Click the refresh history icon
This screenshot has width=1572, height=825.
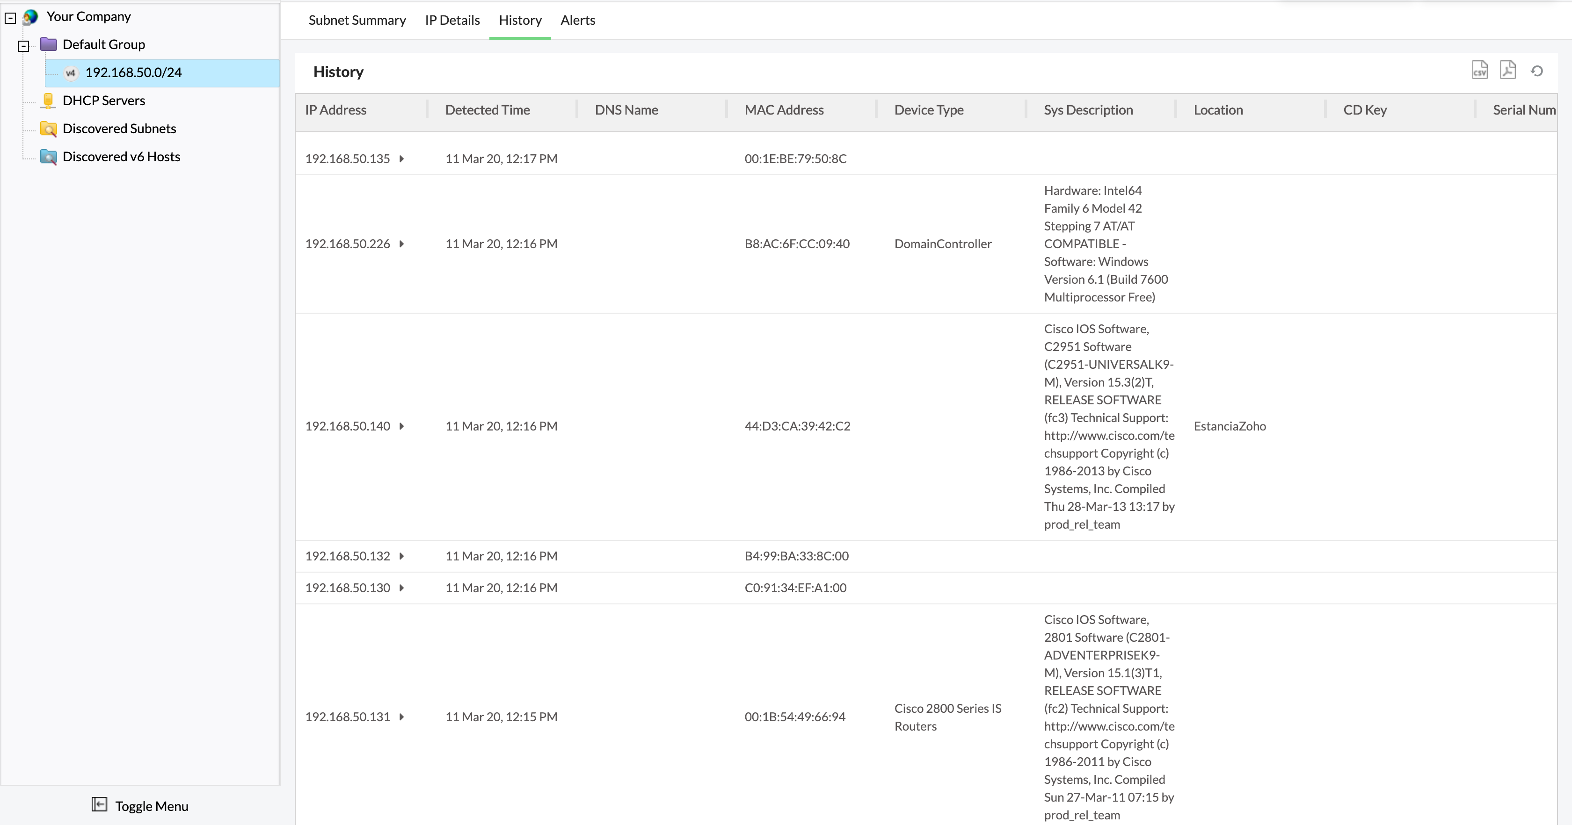point(1536,72)
